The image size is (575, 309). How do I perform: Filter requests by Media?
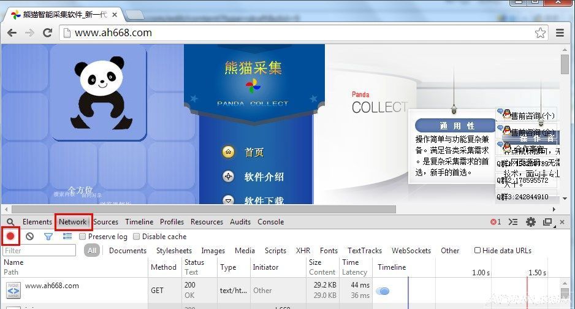pyautogui.click(x=245, y=251)
